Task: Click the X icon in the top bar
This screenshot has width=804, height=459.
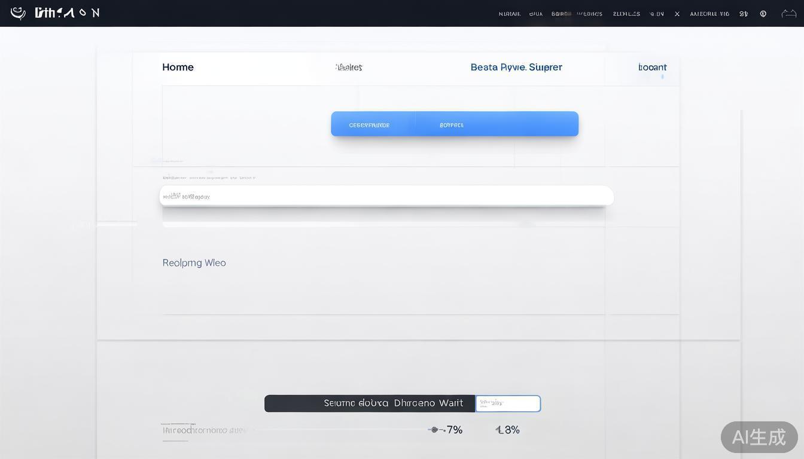Action: coord(677,14)
